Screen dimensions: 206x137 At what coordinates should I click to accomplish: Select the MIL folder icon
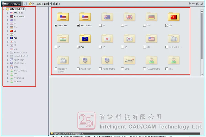[151, 39]
